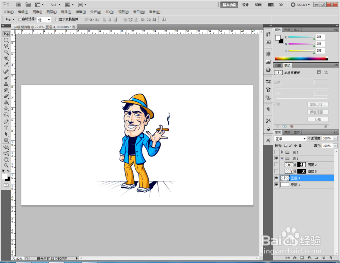Select the Horizontal Type tool
The image size is (340, 263).
coord(6,128)
